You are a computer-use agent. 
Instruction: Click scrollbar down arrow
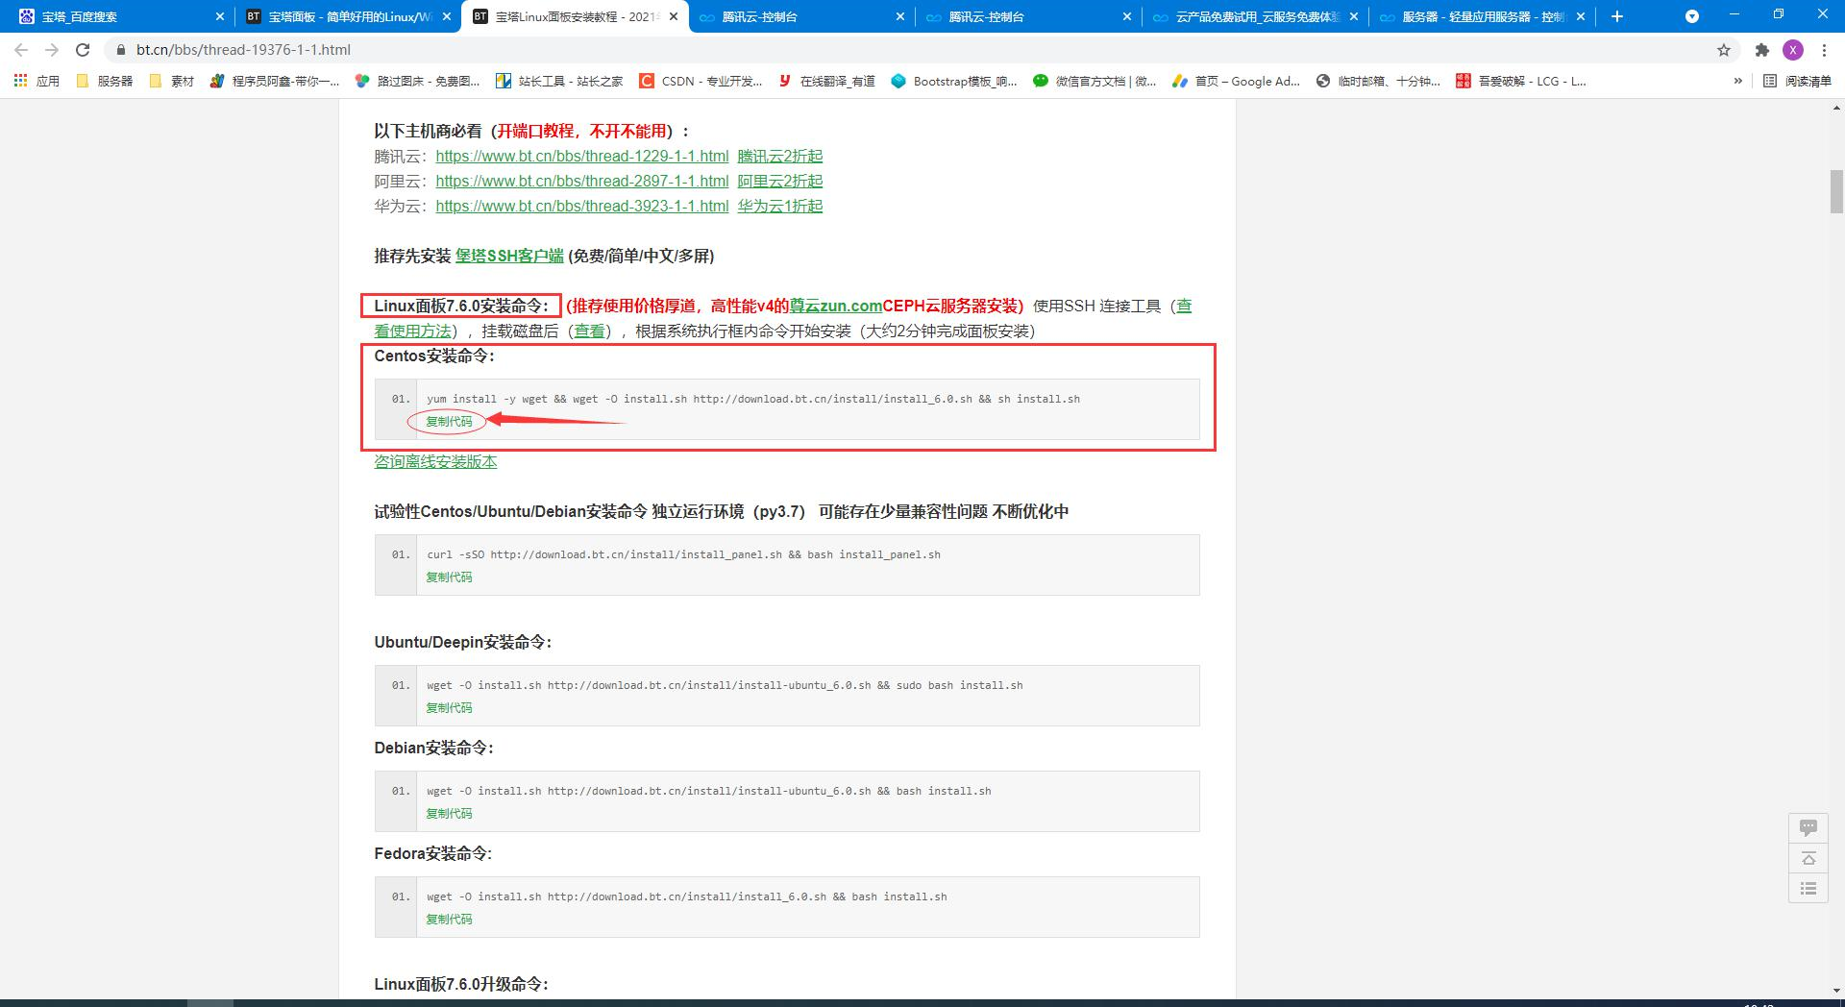1836,991
